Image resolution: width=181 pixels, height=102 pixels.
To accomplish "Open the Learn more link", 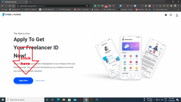I will [x=40, y=80].
